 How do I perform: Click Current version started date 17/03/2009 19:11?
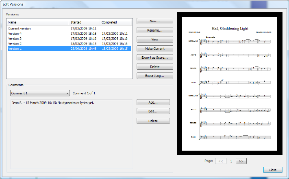click(x=83, y=28)
